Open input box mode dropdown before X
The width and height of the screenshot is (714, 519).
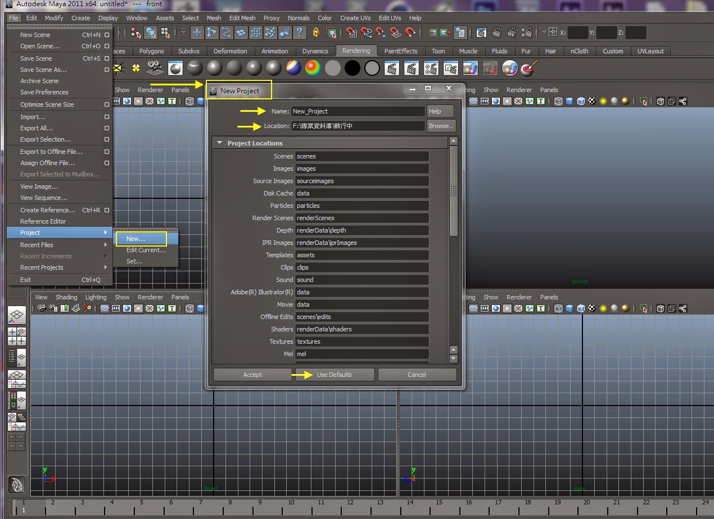(544, 33)
